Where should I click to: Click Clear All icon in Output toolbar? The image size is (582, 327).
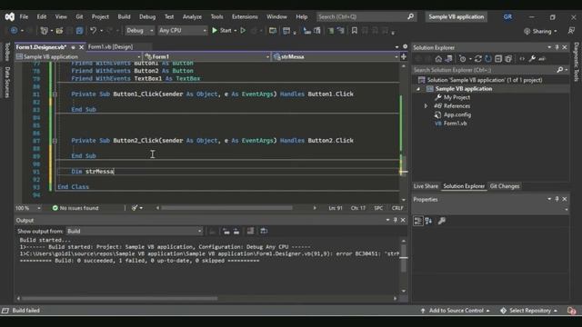pos(251,231)
